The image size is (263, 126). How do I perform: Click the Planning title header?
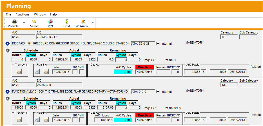19,6
